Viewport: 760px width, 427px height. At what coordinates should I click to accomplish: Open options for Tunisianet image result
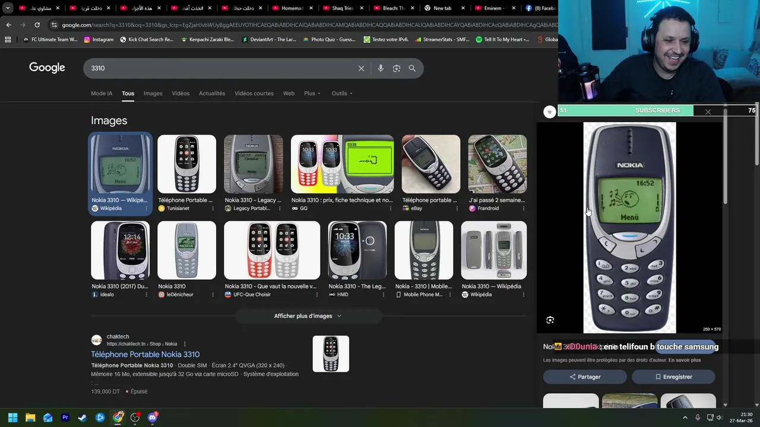click(x=213, y=208)
